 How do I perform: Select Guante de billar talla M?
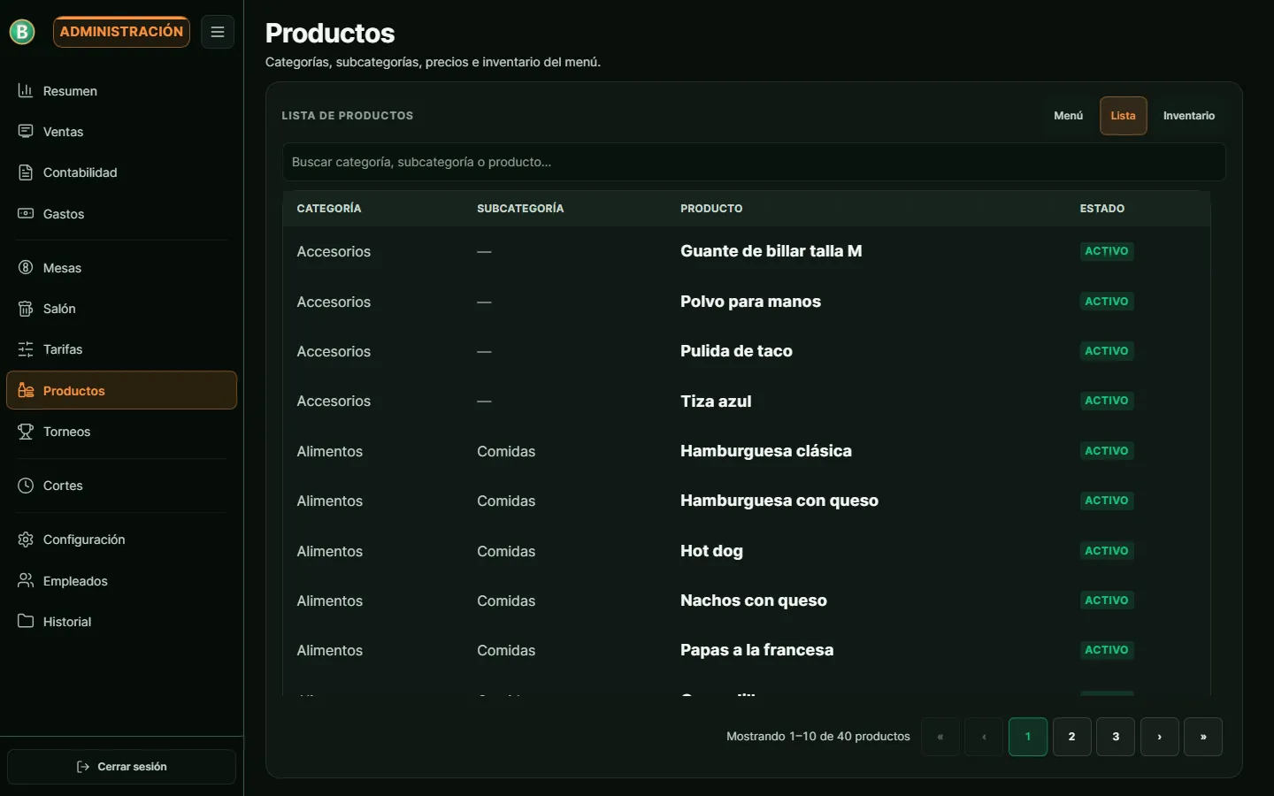pyautogui.click(x=771, y=251)
